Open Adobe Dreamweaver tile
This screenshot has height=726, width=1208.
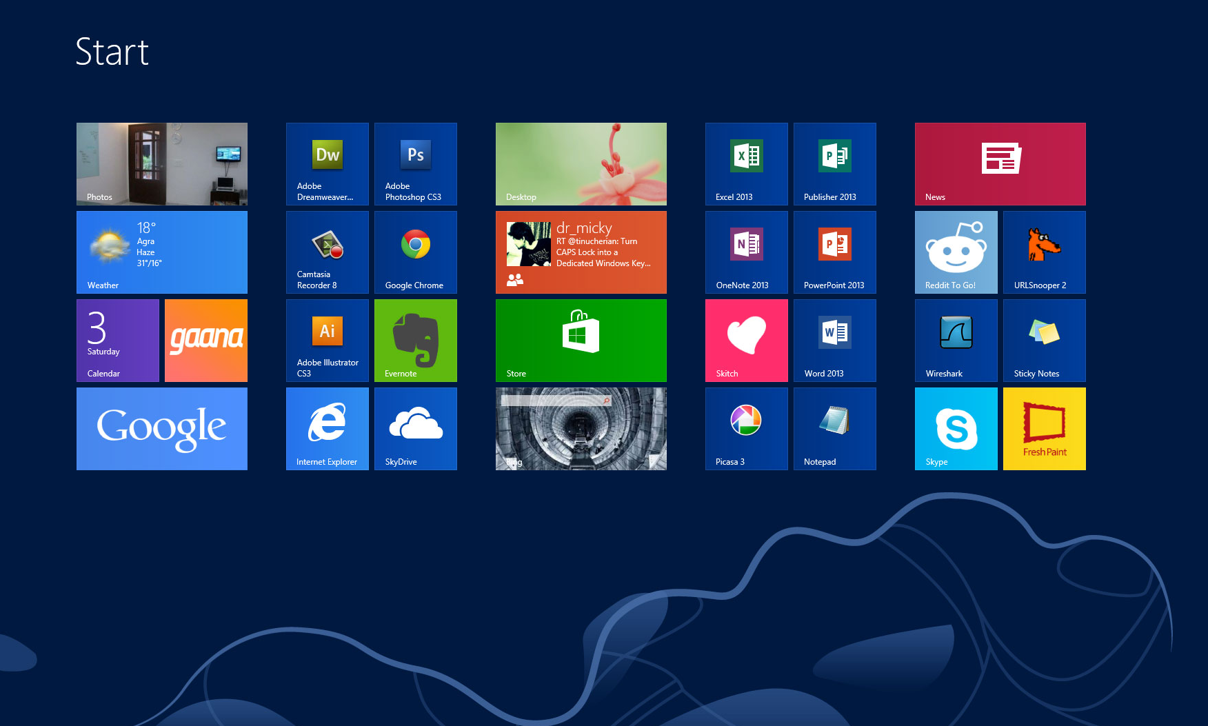[328, 164]
